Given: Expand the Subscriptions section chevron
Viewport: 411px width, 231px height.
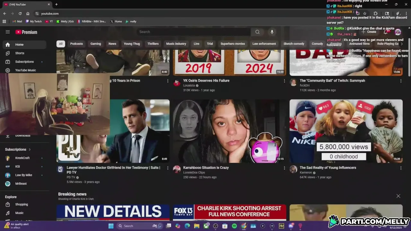Looking at the screenshot, I should tap(30, 150).
